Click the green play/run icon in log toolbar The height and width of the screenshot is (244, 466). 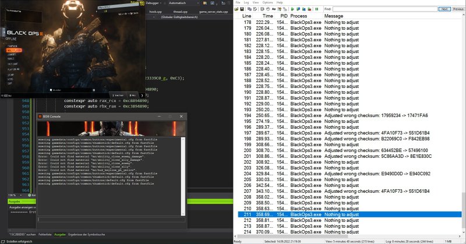tap(293, 9)
